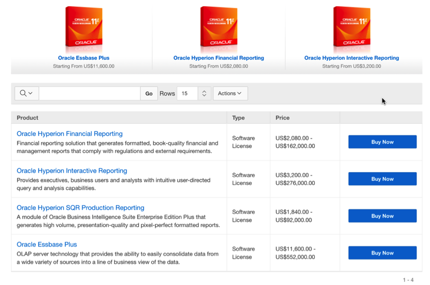Open Oracle Hyperion Financial Reporting table link
430x285 pixels.
pos(70,134)
